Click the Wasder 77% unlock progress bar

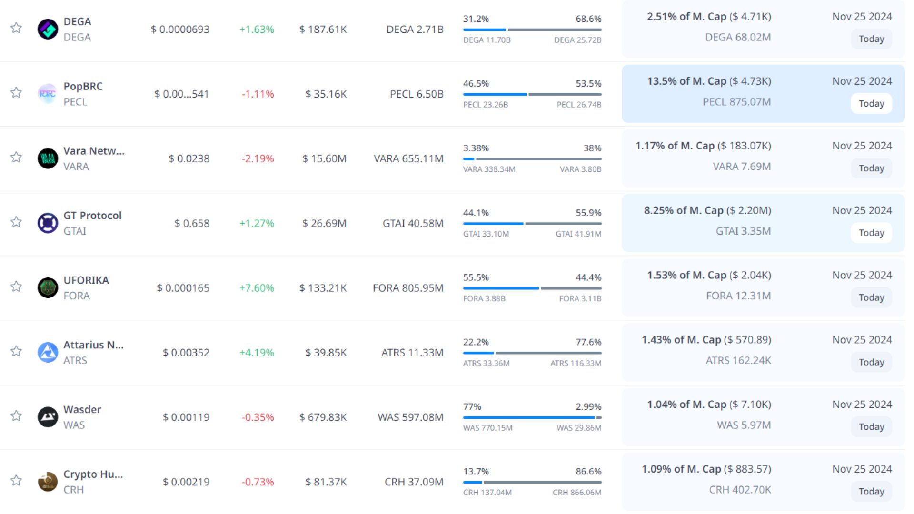click(x=532, y=417)
